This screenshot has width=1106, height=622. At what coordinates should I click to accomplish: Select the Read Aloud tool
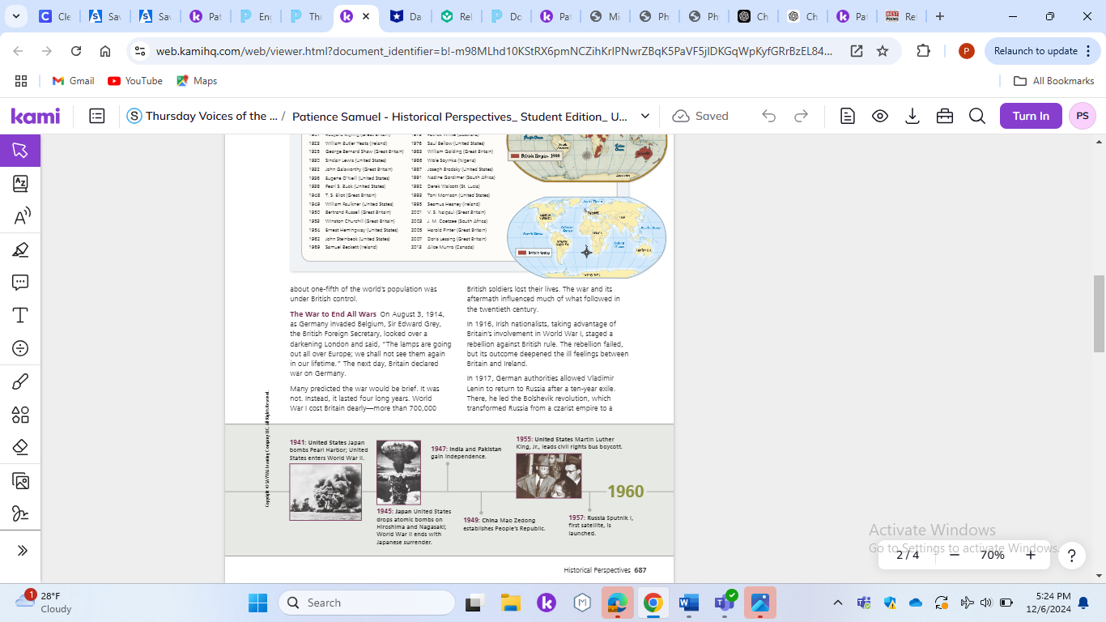click(x=20, y=216)
